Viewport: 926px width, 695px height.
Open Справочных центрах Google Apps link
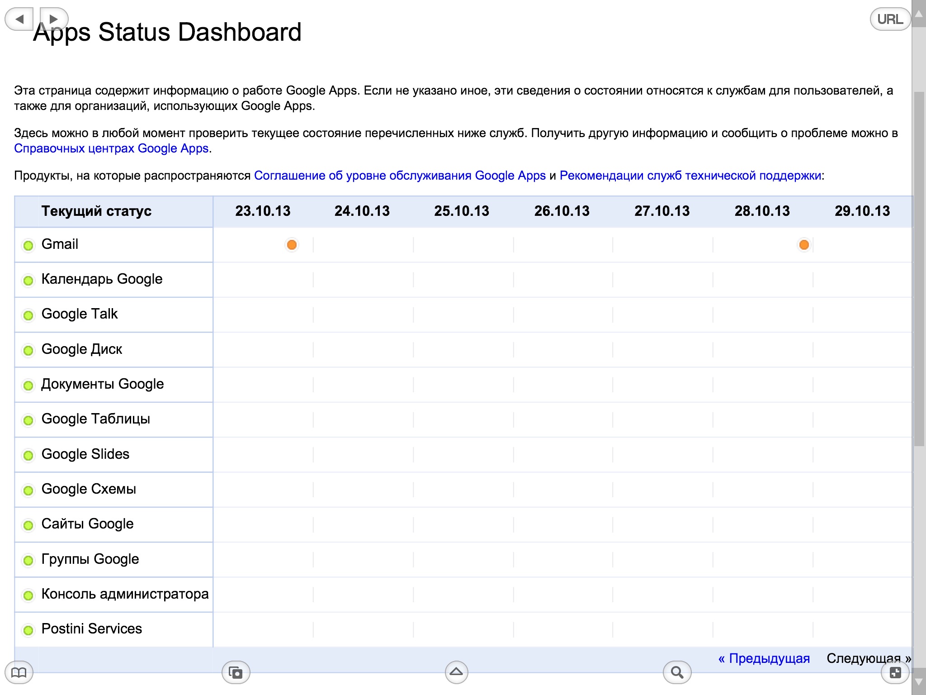[x=111, y=148]
